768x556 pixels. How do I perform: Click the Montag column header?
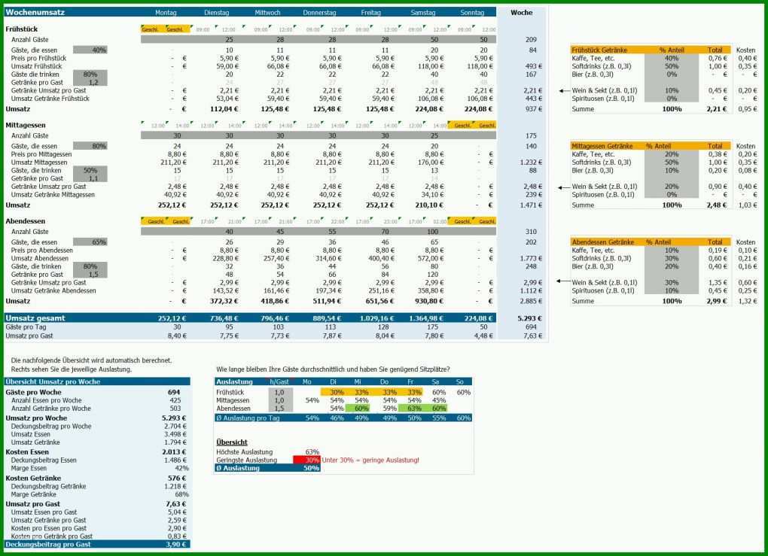coord(166,12)
